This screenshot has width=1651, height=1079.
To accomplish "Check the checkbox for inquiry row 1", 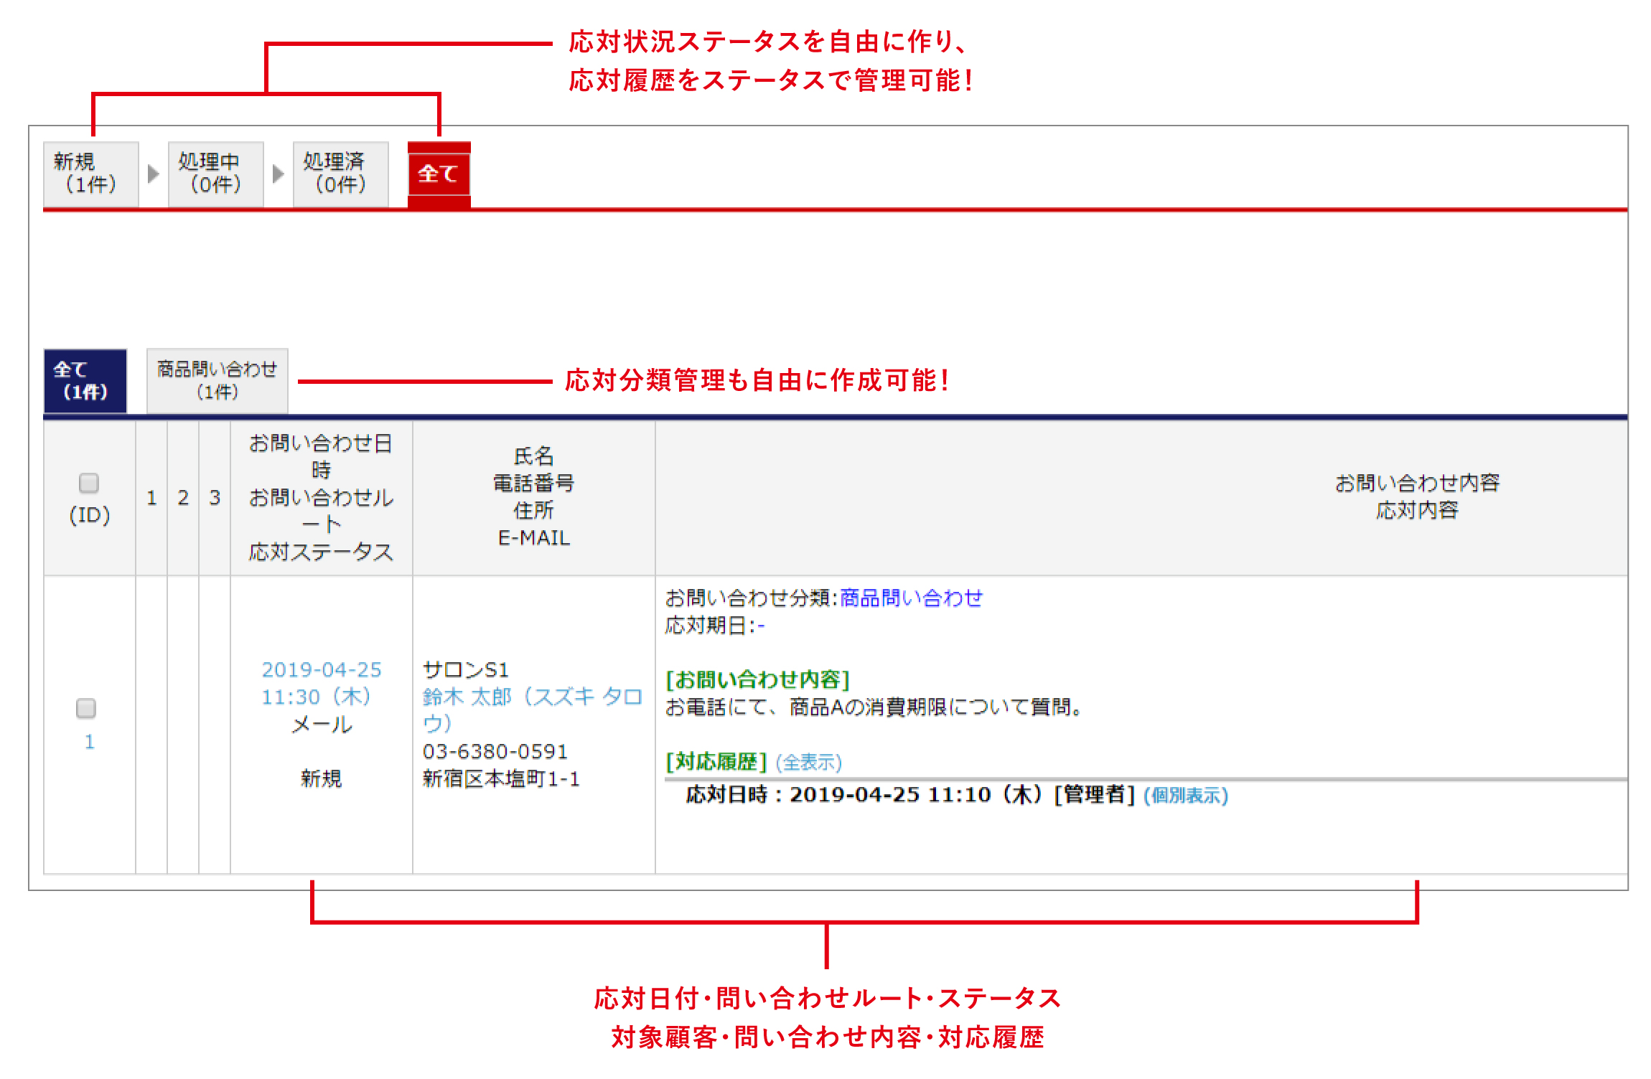I will [86, 708].
